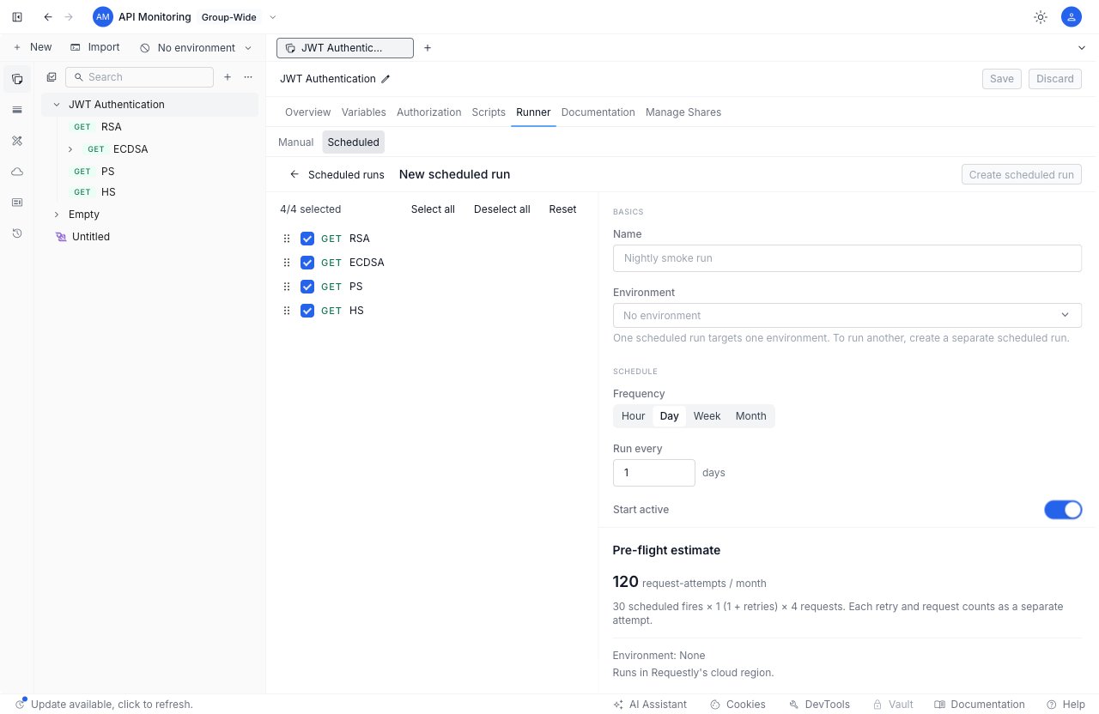
Task: Toggle the left sidebar panel icon
Action: click(x=17, y=17)
